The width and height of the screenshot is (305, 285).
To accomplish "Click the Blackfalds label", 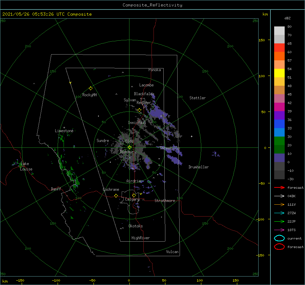I will [144, 94].
